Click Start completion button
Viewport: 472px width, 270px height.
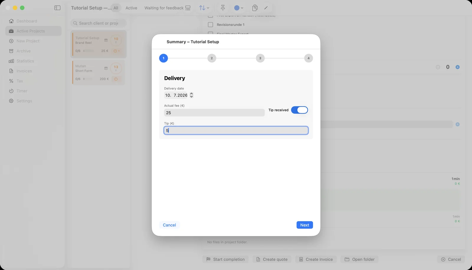(x=226, y=259)
